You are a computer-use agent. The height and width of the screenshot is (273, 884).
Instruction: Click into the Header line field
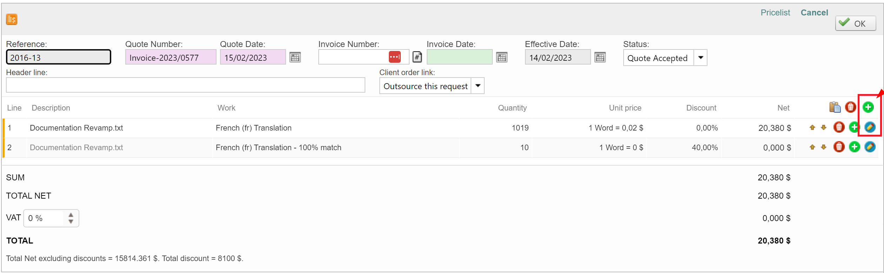[185, 85]
